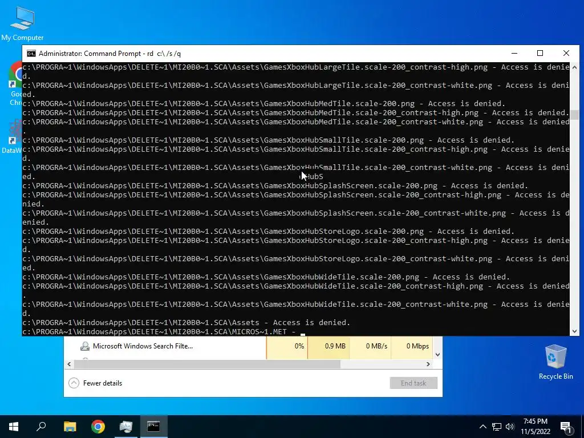This screenshot has height=438, width=584.
Task: Open the clock showing 7:45 PM
Action: click(x=535, y=427)
